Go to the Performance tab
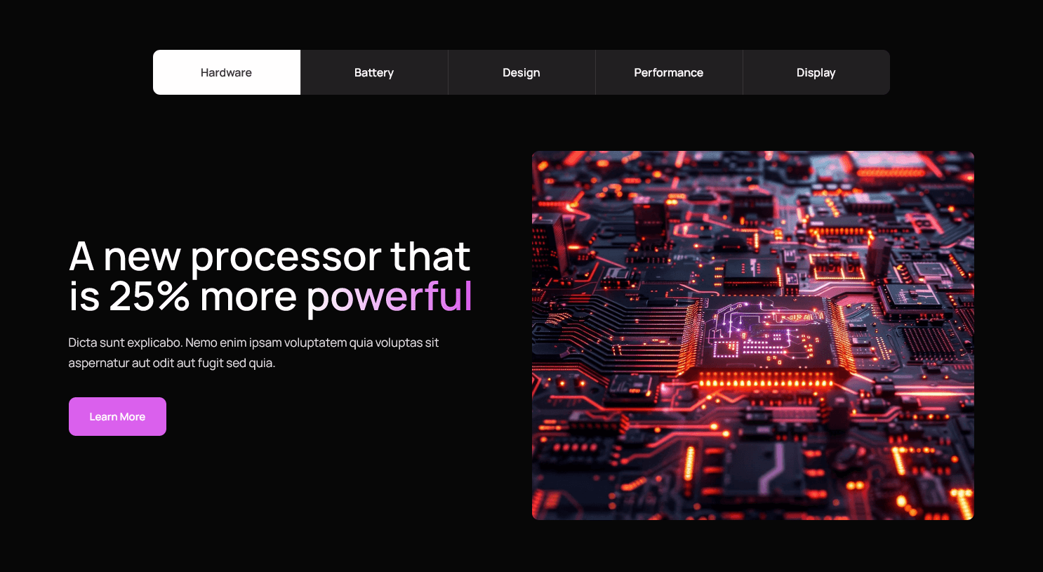Viewport: 1043px width, 572px height. [x=669, y=72]
